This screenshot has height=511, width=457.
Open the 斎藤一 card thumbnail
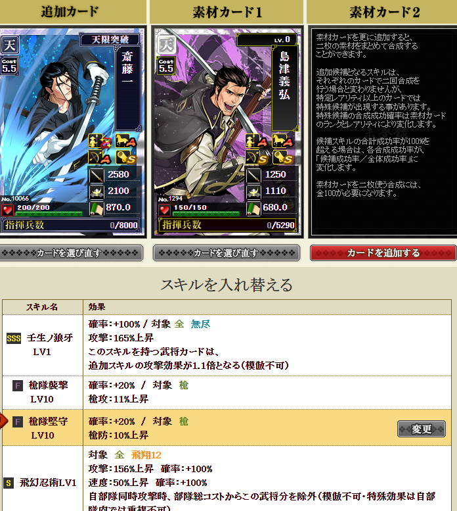coord(72,132)
